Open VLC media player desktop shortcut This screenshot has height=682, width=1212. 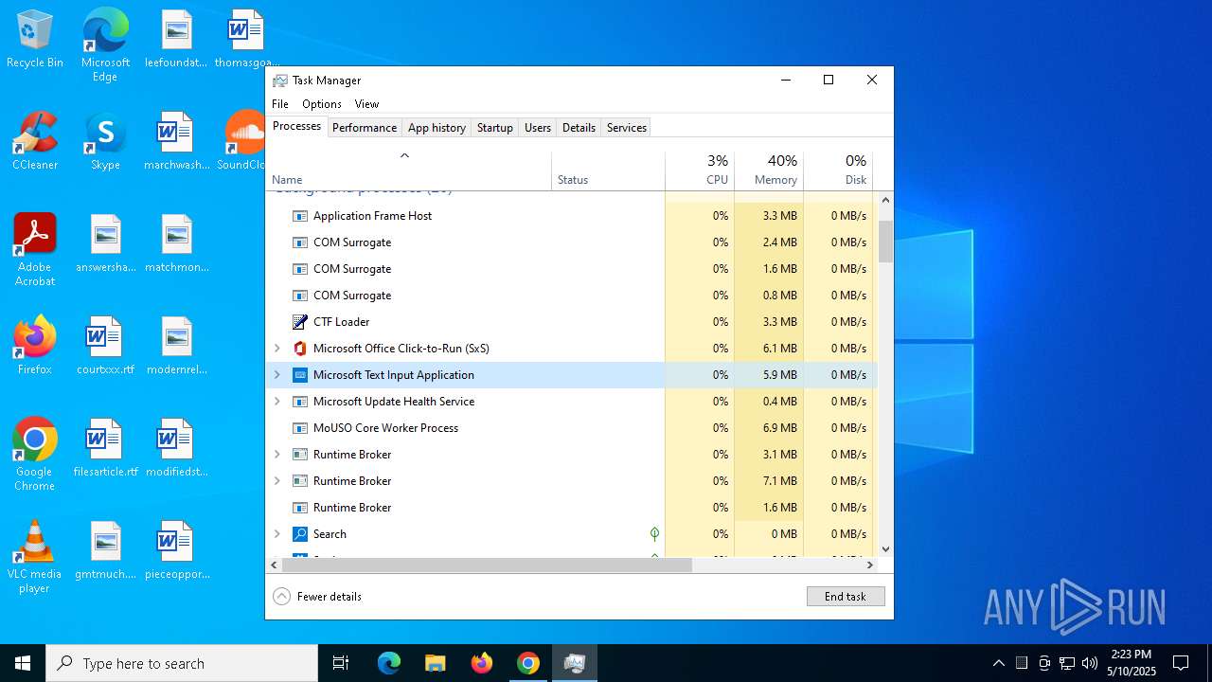point(35,557)
